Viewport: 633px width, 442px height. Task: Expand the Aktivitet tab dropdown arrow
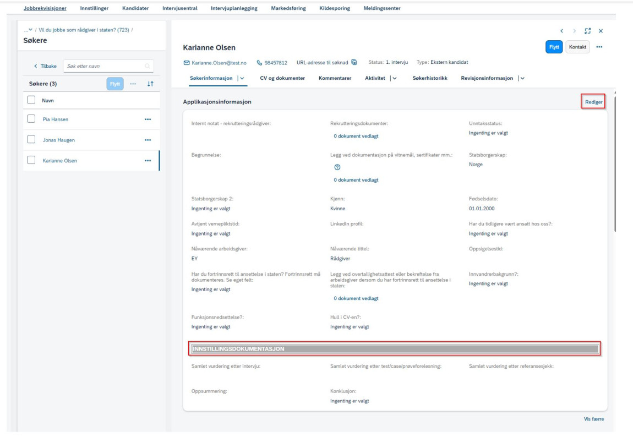(x=395, y=78)
